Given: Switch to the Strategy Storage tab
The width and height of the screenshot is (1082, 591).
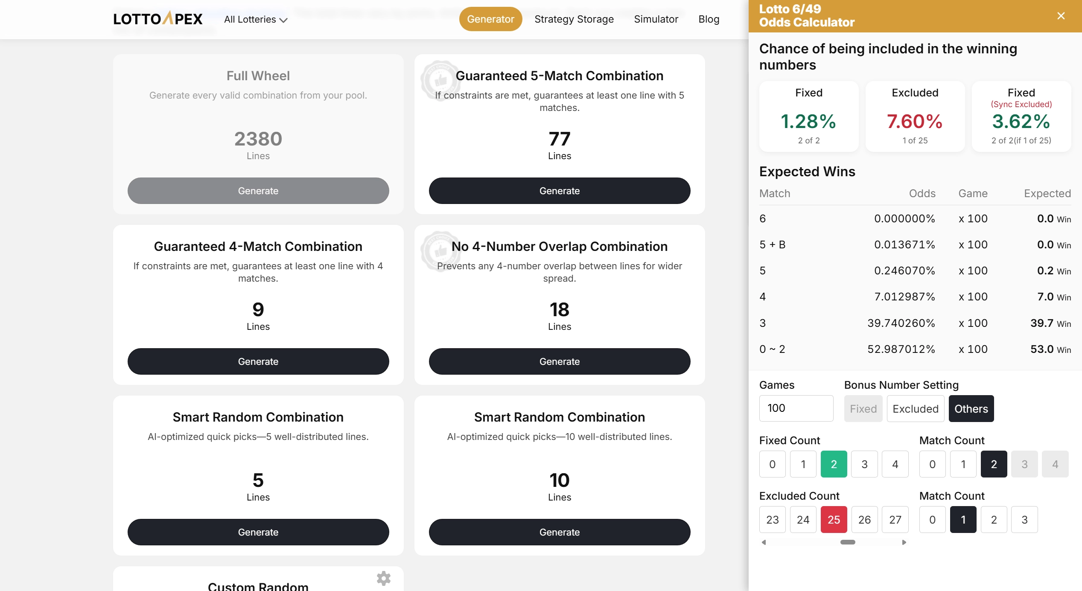Looking at the screenshot, I should pos(574,19).
